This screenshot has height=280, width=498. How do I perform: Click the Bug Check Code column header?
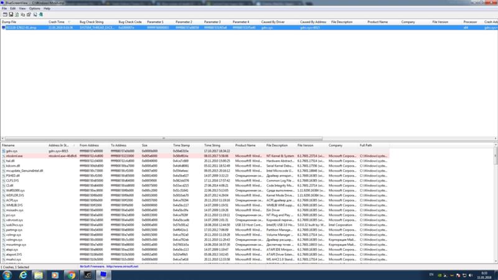[x=131, y=22]
